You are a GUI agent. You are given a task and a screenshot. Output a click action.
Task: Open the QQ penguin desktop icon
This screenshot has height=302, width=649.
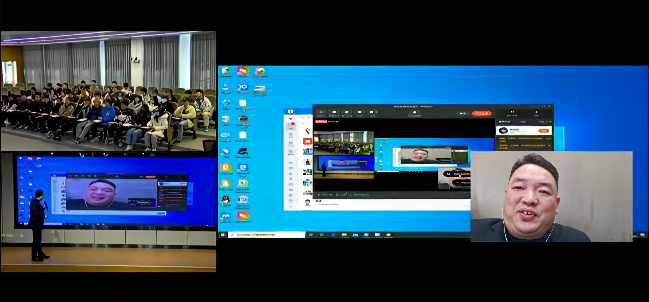[225, 200]
